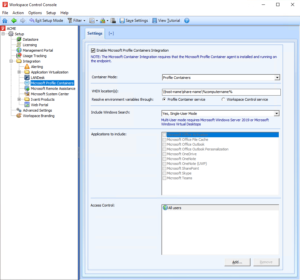This screenshot has height=280, width=300.
Task: Select the Datastore node icon in the tree
Action: (x=19, y=39)
